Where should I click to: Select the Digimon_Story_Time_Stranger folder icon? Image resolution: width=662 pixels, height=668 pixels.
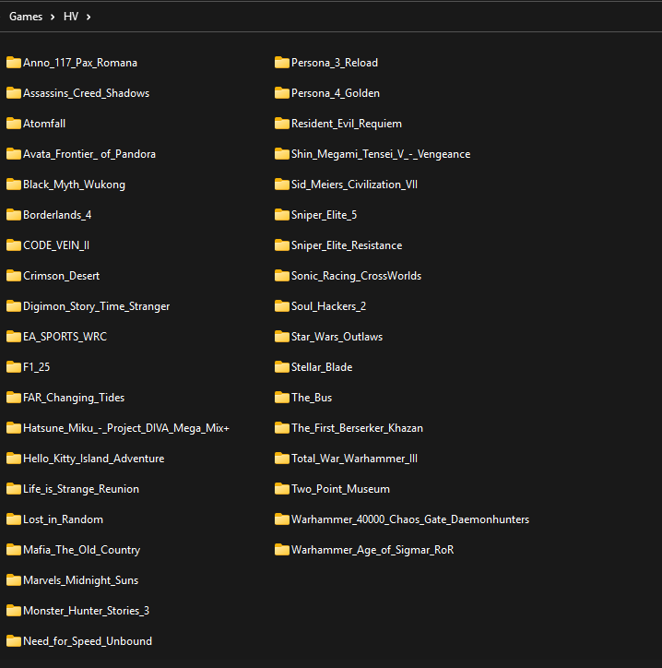(14, 306)
